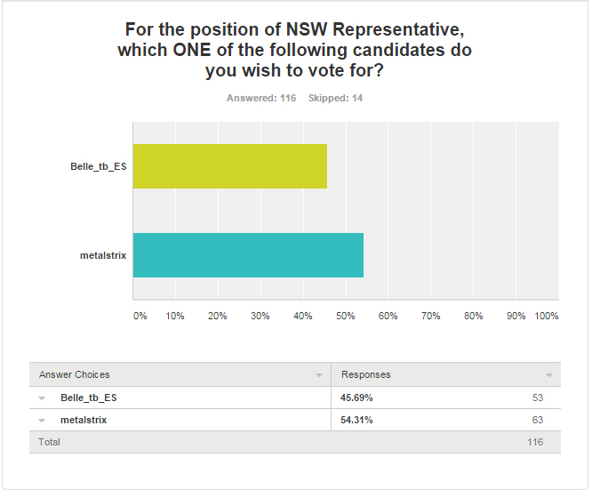Screen dimensions: 592x490
Task: Click the Responses header
Action: click(366, 374)
